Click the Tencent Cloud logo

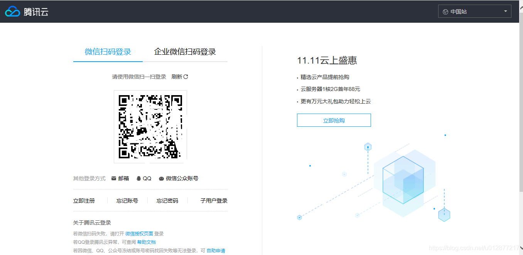pyautogui.click(x=27, y=12)
